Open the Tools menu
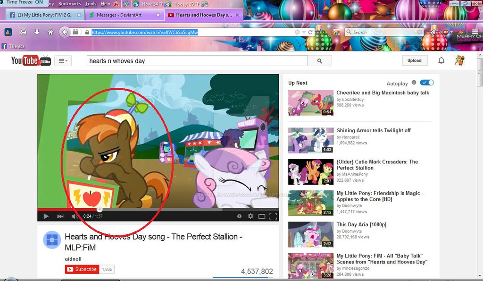 [91, 4]
